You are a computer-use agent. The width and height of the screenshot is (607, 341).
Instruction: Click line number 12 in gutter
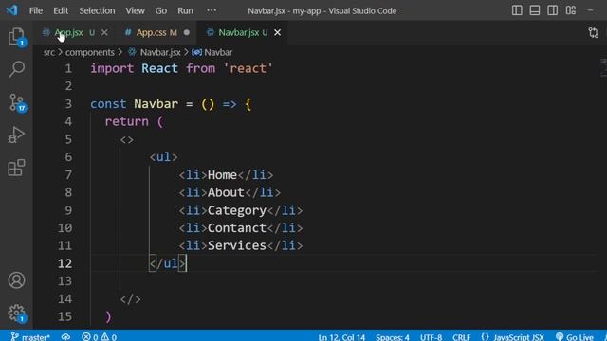(64, 263)
